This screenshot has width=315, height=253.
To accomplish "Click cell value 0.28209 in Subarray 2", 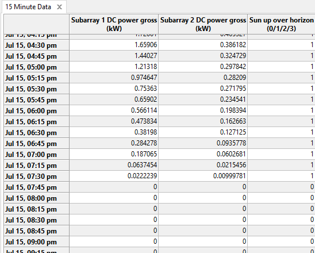I will (x=235, y=78).
